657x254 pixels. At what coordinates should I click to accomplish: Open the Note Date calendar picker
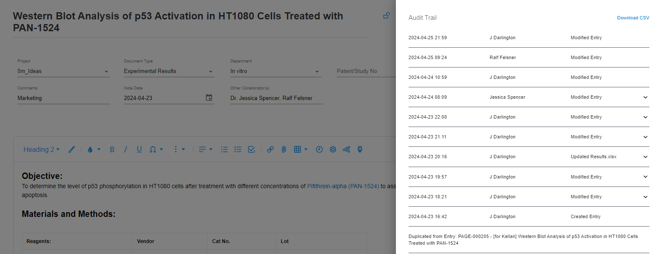[209, 97]
